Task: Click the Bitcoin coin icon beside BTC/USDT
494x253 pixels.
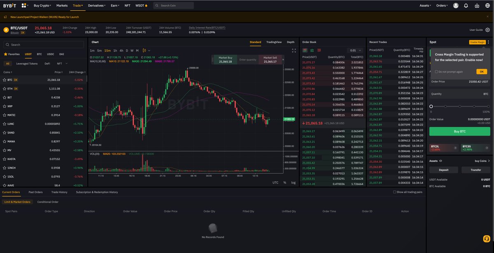Action: 6,30
